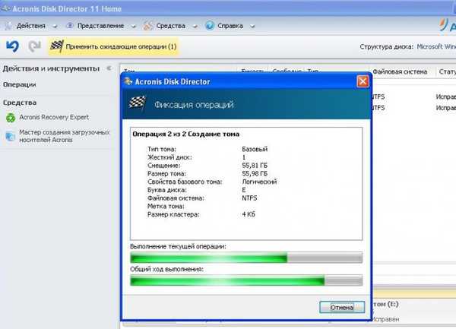Click the checkered flag commit icon
Viewport: 456px width, 329px height.
click(x=57, y=46)
